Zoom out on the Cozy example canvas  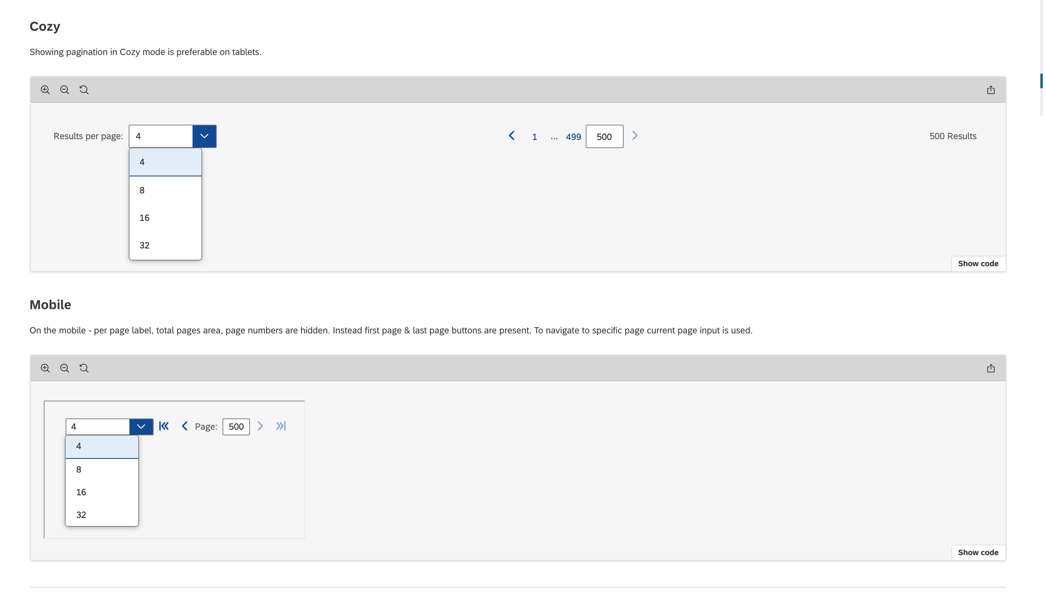(64, 90)
